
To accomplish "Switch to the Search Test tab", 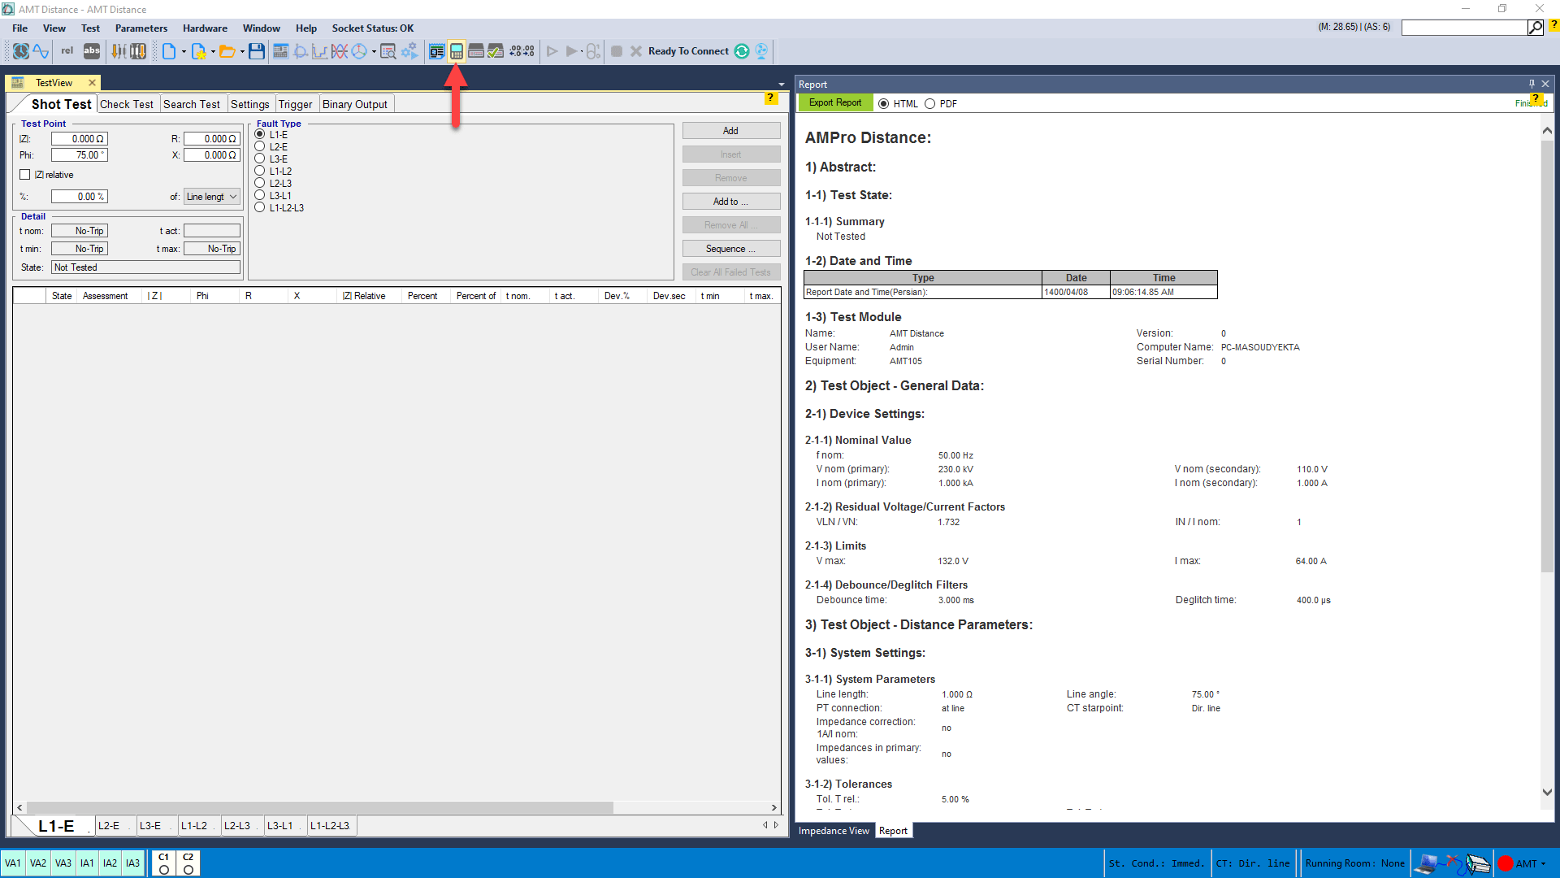I will pyautogui.click(x=192, y=104).
